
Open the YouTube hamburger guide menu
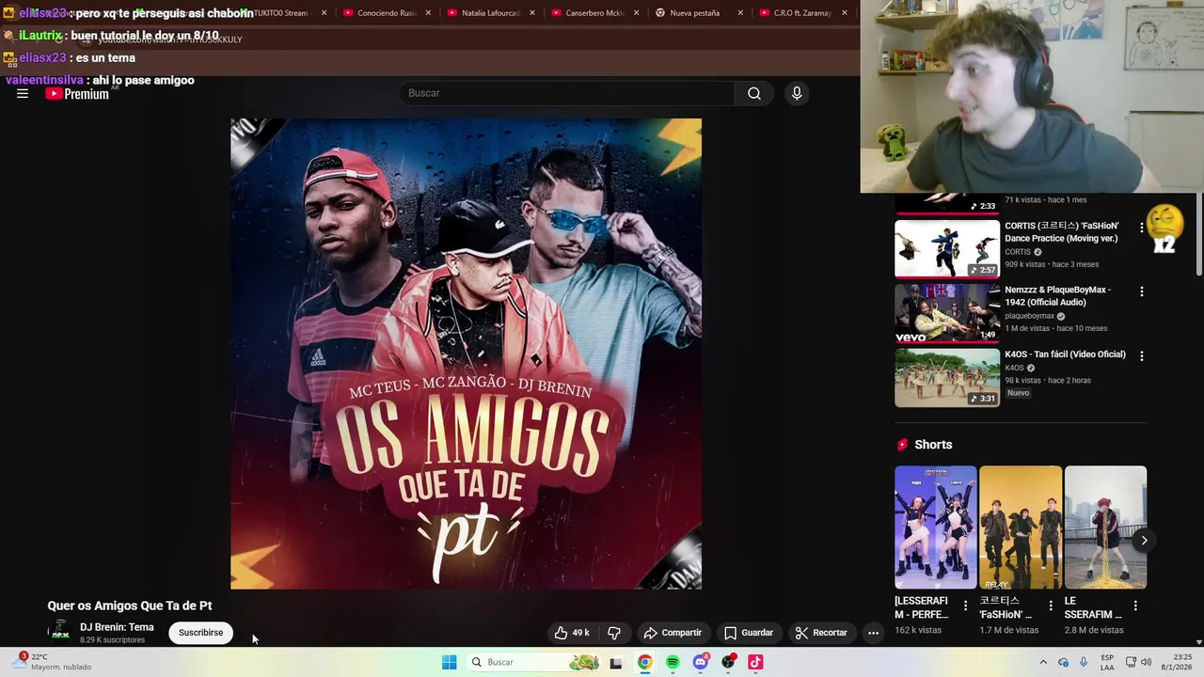coord(23,93)
